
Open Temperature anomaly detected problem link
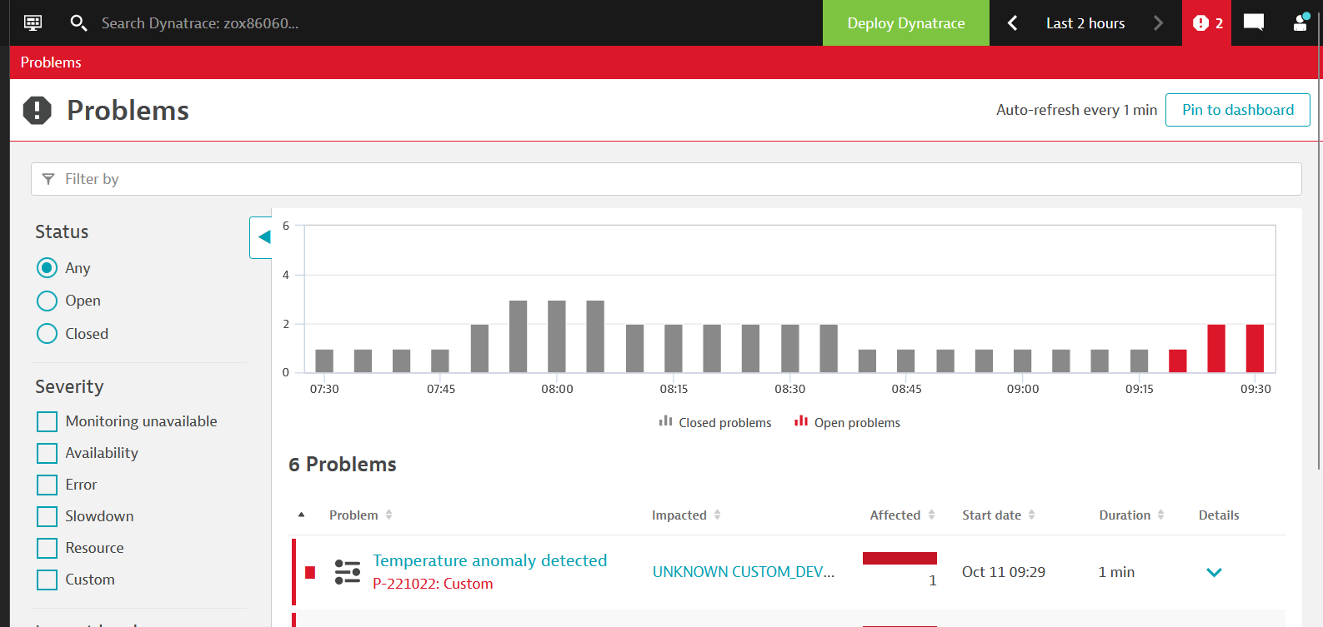point(490,560)
